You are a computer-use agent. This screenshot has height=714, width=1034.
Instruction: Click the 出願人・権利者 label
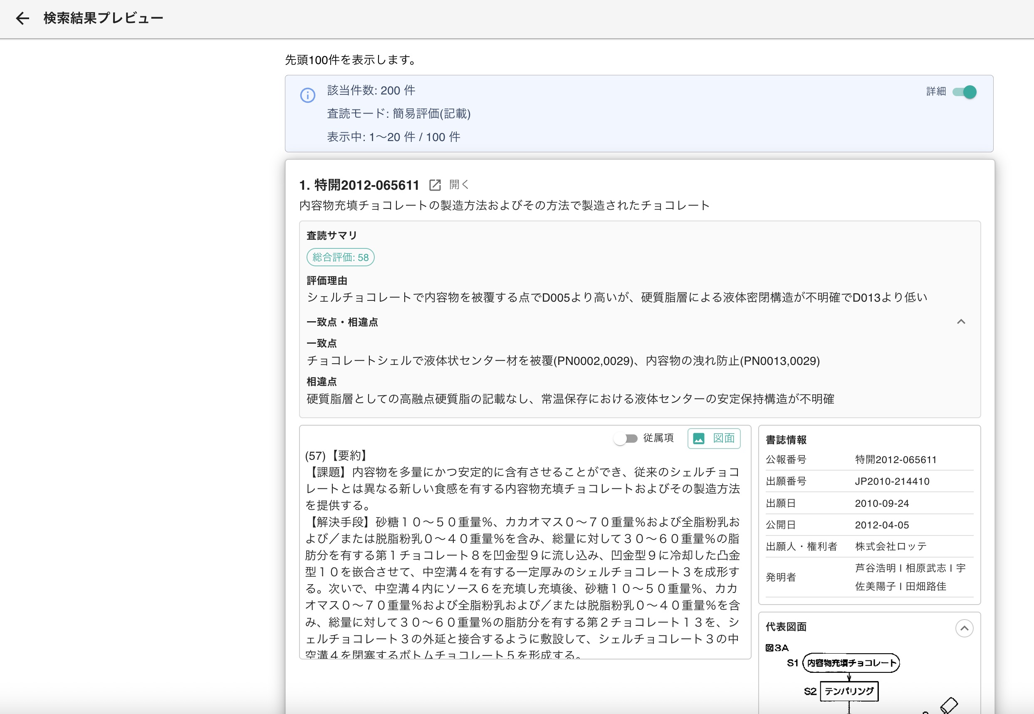[801, 546]
